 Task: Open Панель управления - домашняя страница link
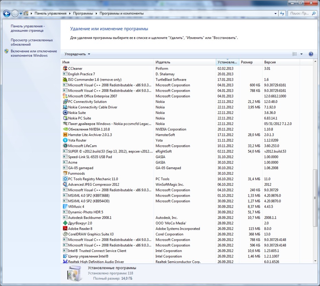click(28, 28)
